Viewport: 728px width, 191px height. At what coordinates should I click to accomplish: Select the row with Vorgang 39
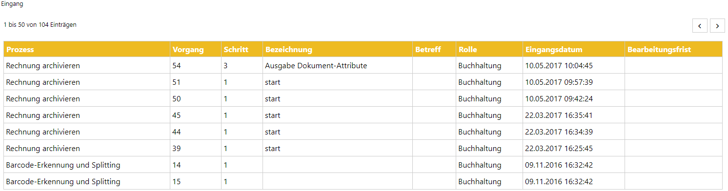tap(363, 149)
